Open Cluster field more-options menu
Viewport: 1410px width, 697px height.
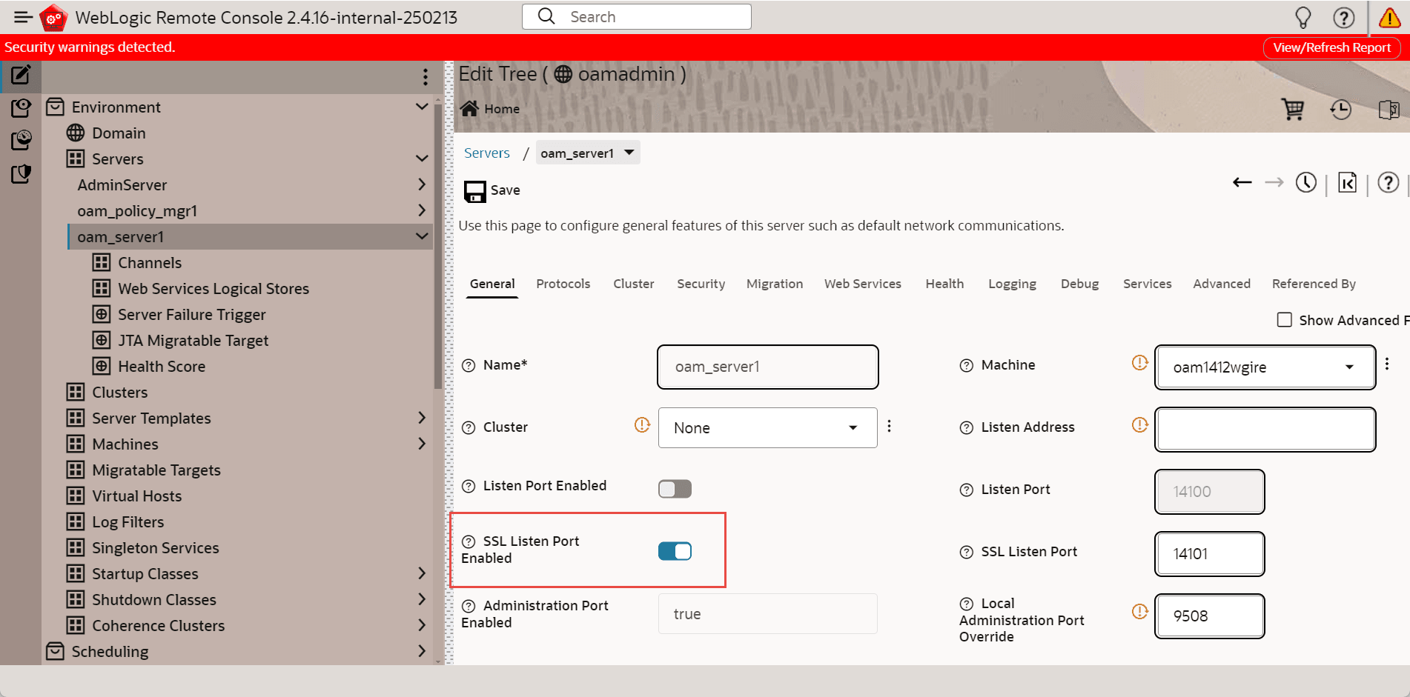(x=889, y=426)
